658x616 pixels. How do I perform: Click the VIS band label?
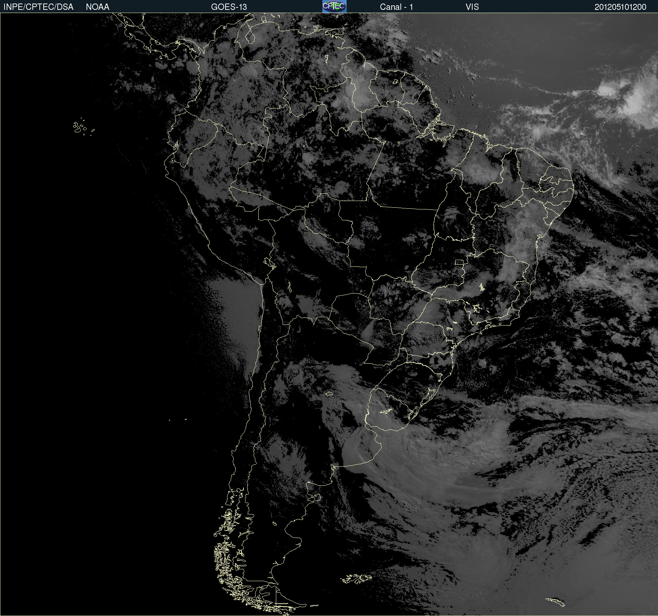[x=472, y=7]
